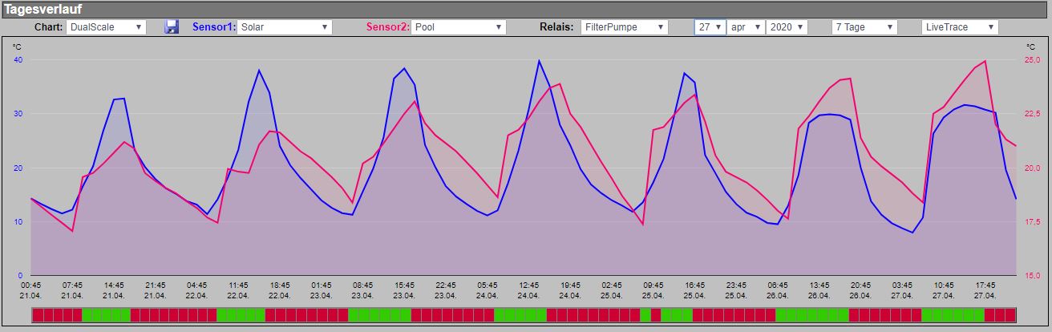Click the 12:45 24.04. time axis label
1052x332 pixels.
[528, 289]
